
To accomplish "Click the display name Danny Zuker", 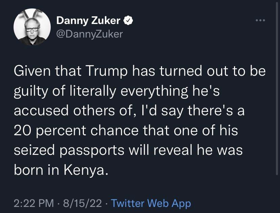I will click(88, 21).
